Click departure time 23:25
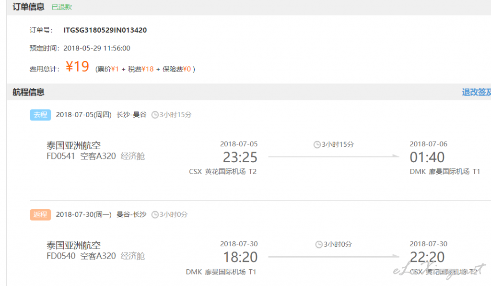The width and height of the screenshot is (491, 286). point(240,157)
